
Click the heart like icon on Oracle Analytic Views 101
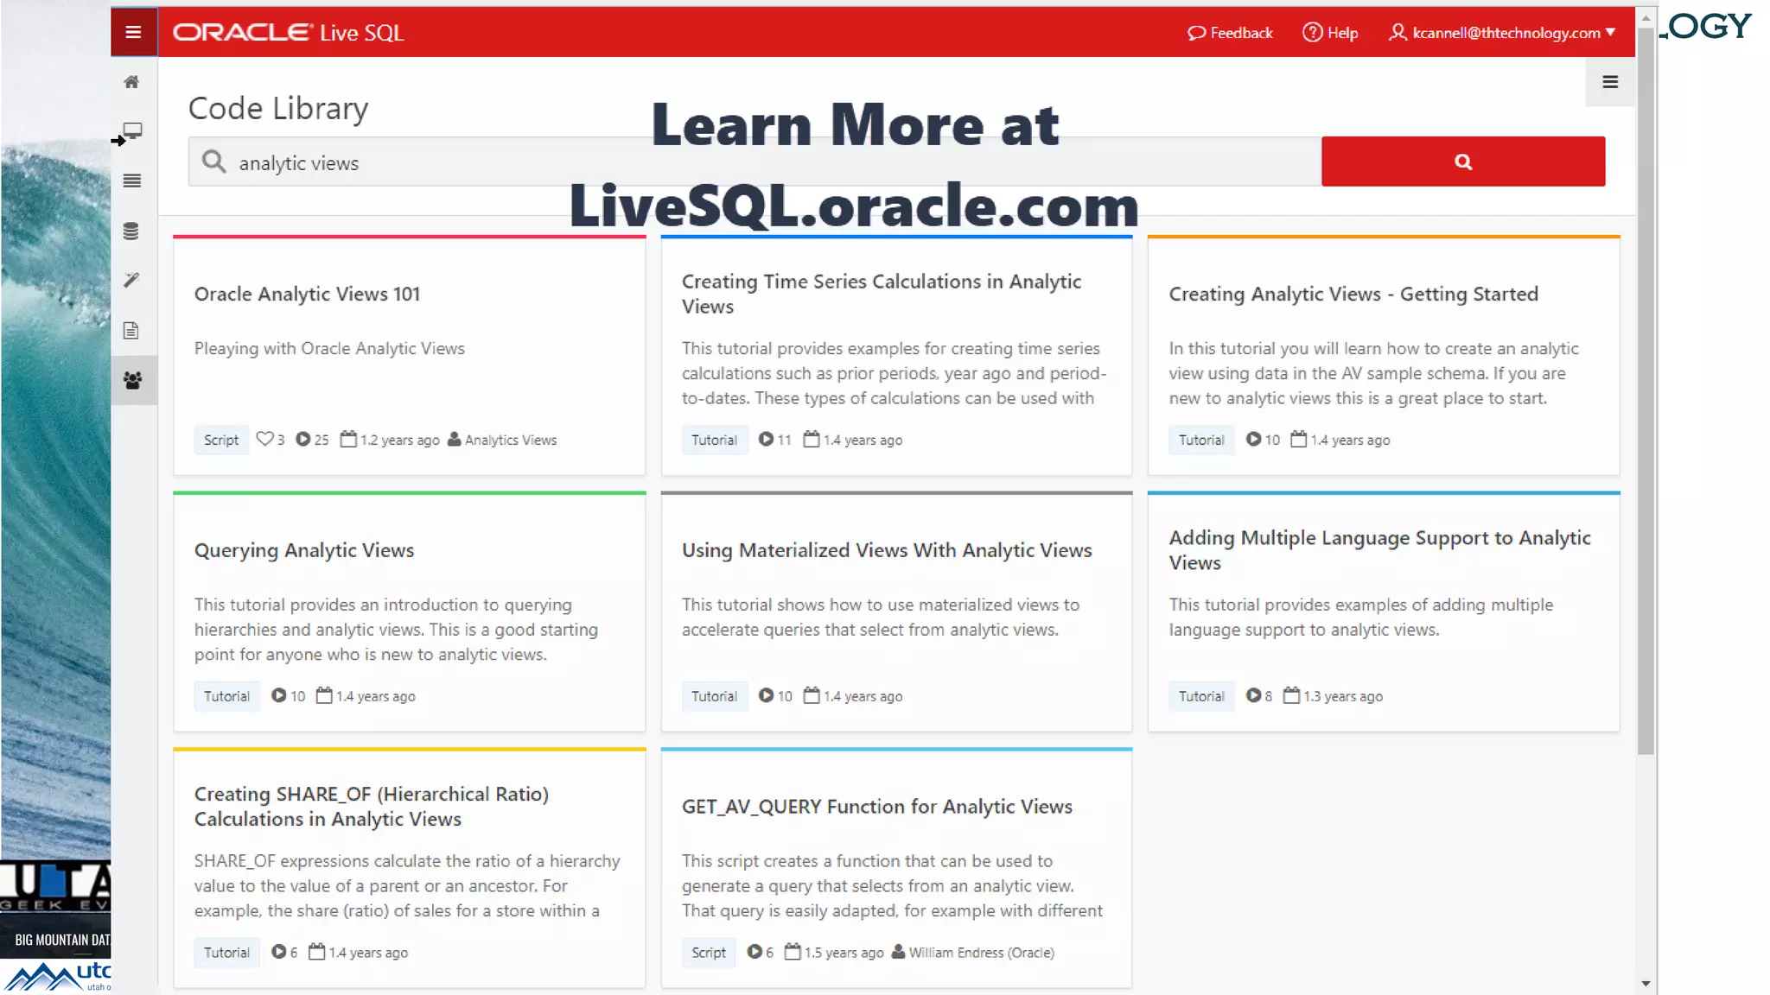click(x=264, y=439)
